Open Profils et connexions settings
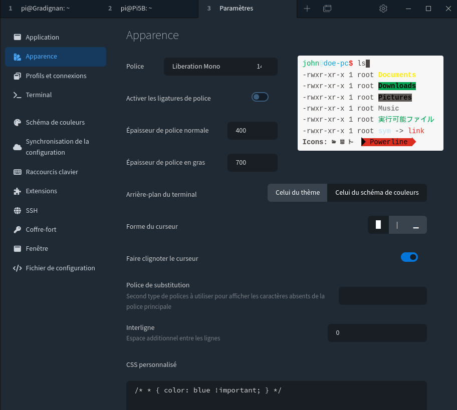The image size is (457, 410). pyautogui.click(x=56, y=76)
